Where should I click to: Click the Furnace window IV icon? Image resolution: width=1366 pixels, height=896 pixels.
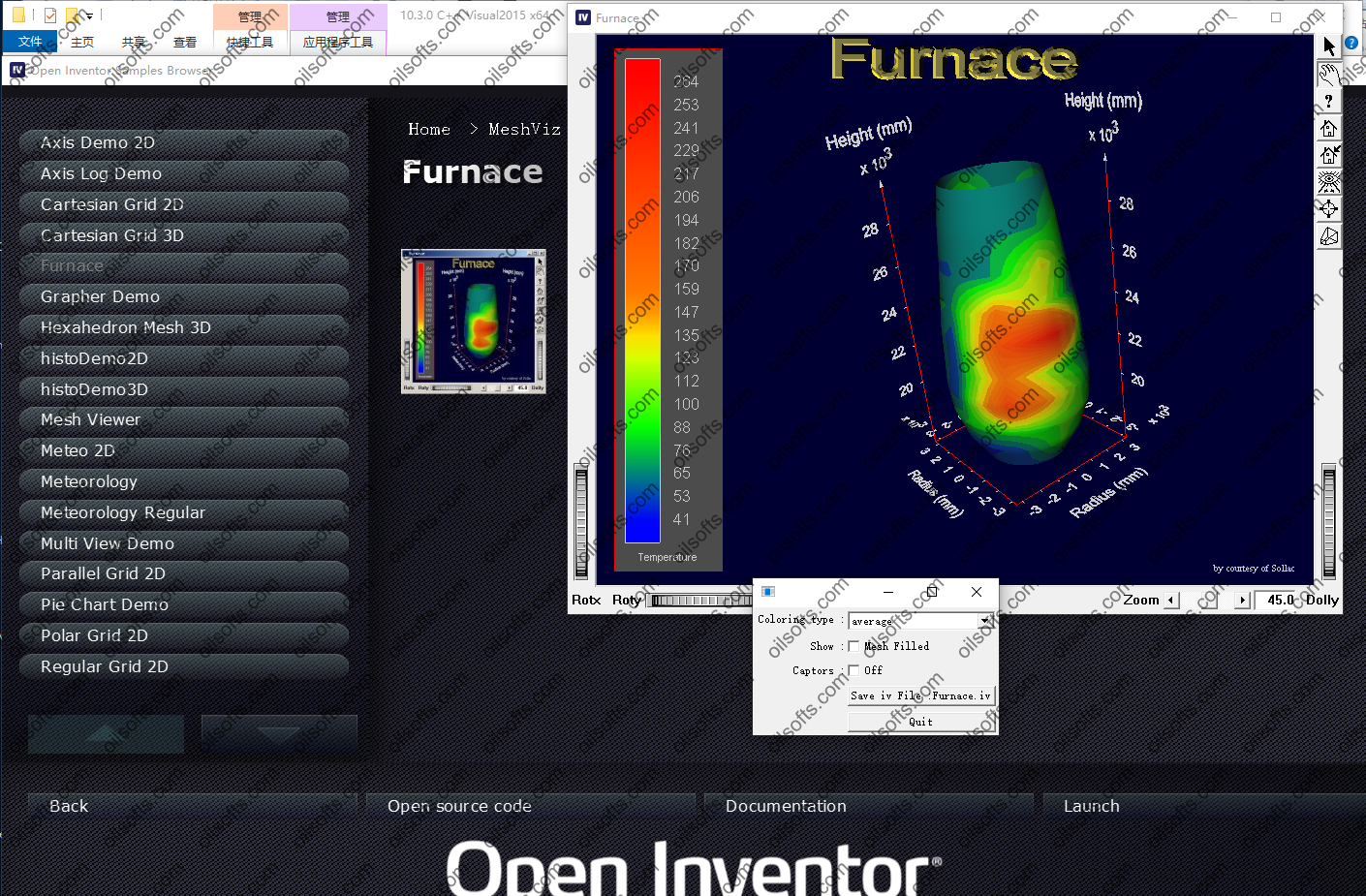point(583,17)
